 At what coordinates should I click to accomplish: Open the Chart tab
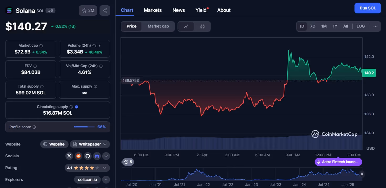tap(127, 10)
